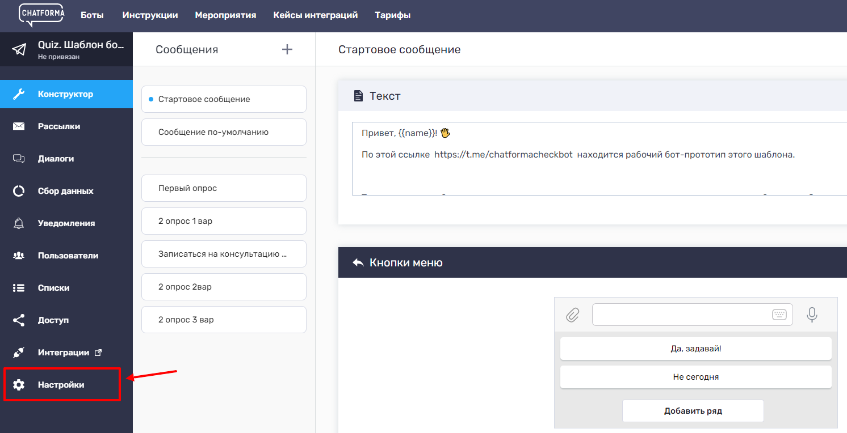Select Сообщение по-умолчанию item
The height and width of the screenshot is (433, 847).
tap(224, 132)
